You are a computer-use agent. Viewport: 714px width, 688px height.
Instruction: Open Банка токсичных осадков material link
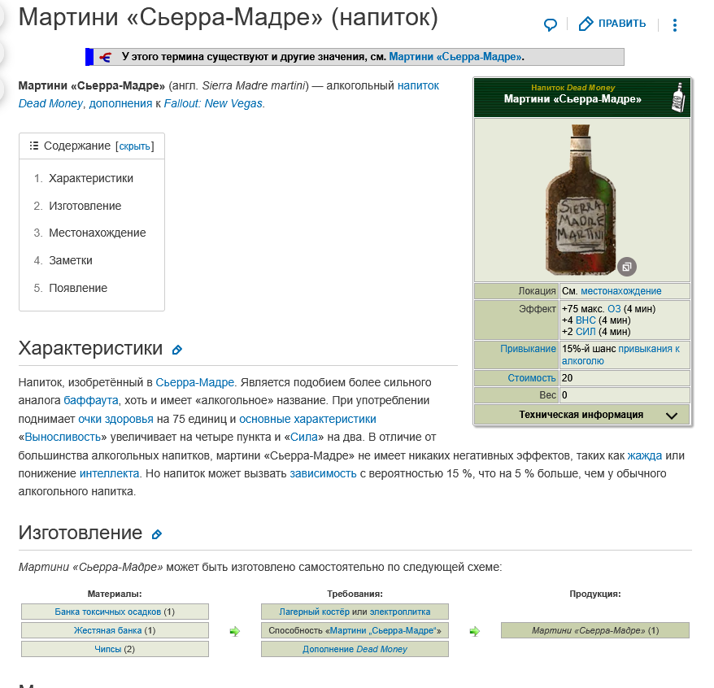click(x=107, y=612)
